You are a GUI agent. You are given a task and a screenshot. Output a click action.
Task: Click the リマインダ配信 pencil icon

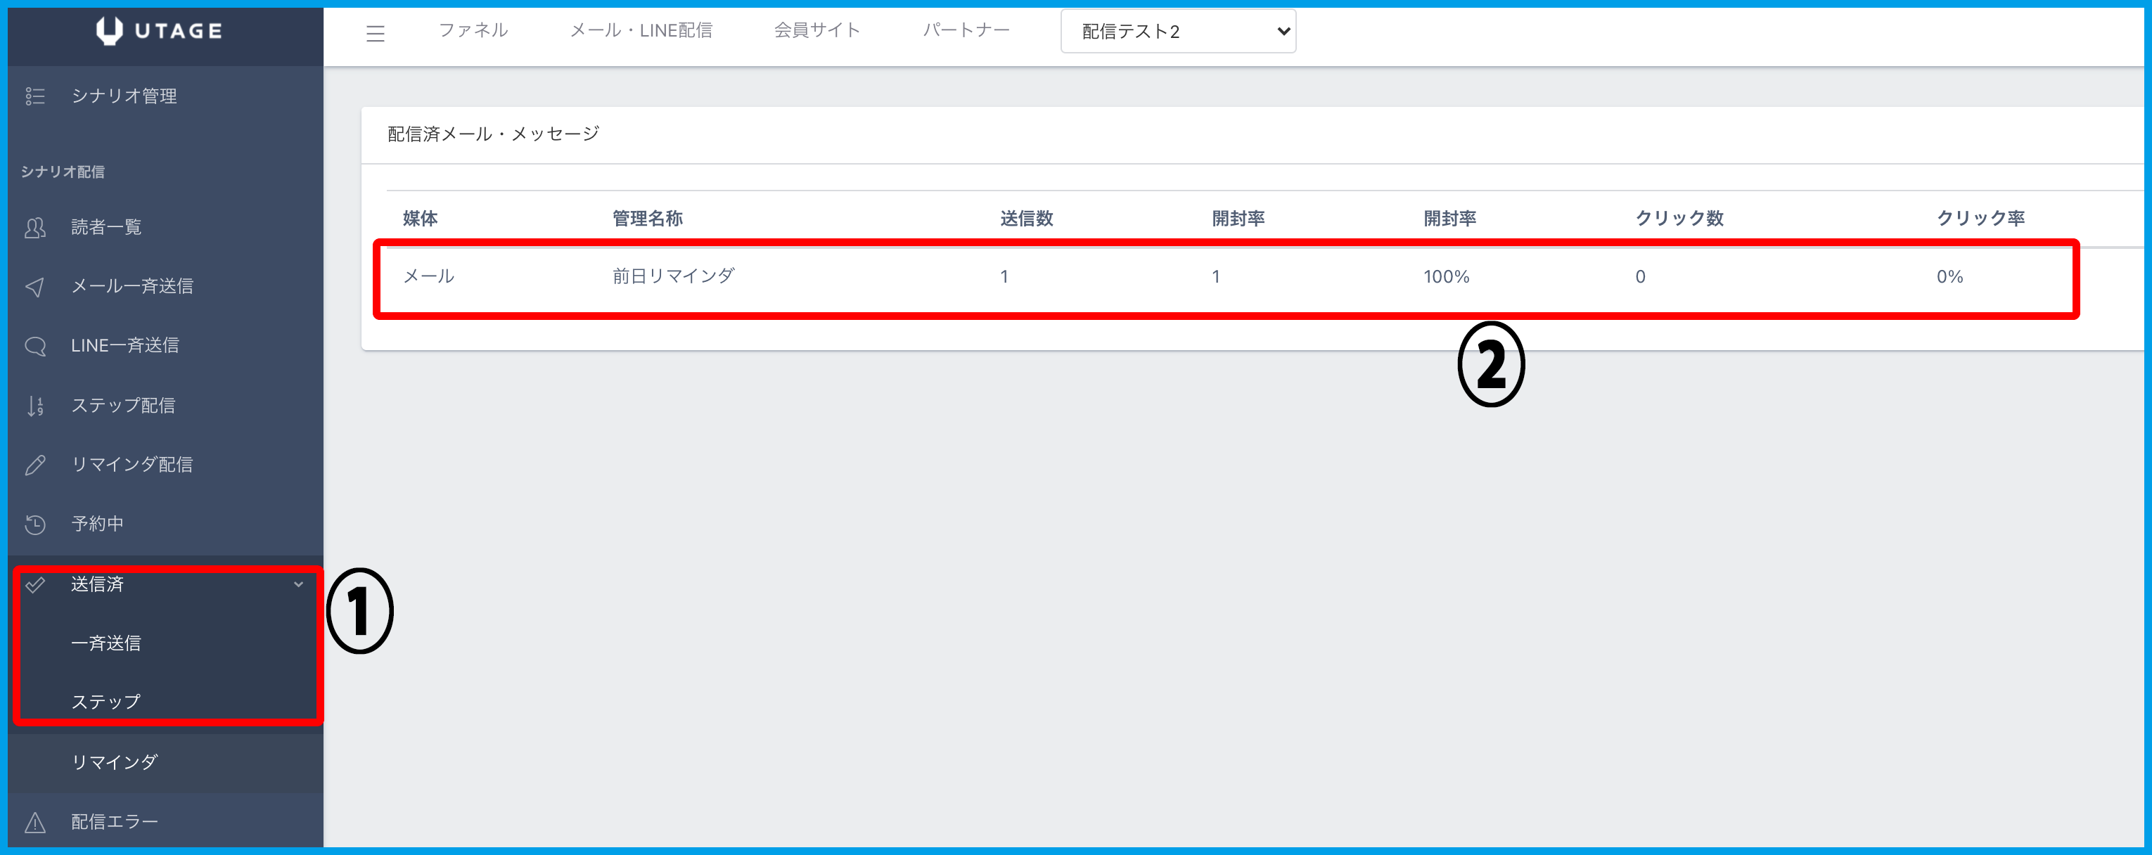[35, 465]
